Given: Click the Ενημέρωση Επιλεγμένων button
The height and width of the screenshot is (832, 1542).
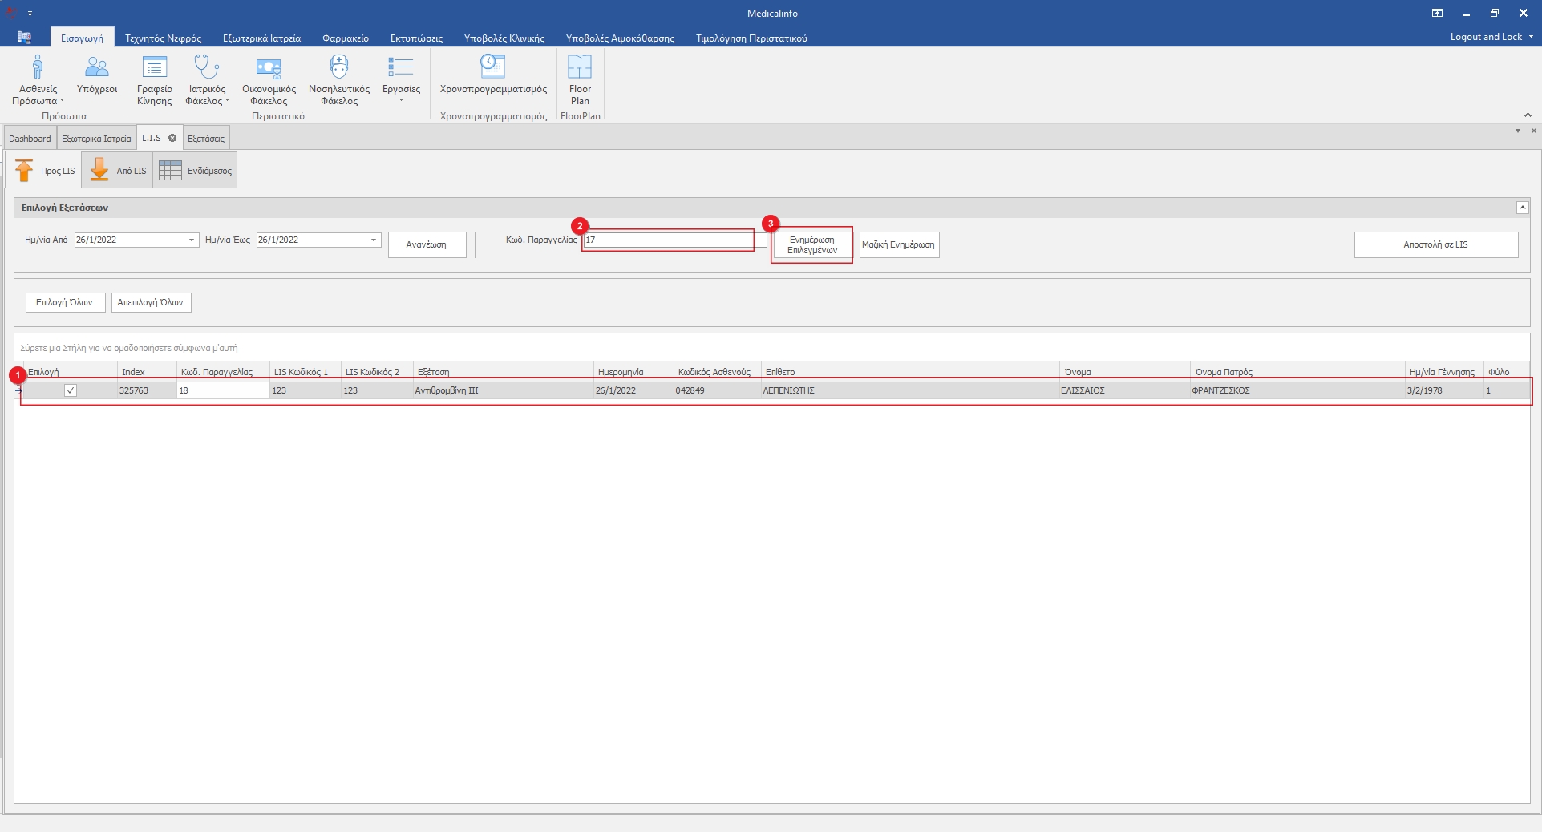Looking at the screenshot, I should [x=811, y=245].
